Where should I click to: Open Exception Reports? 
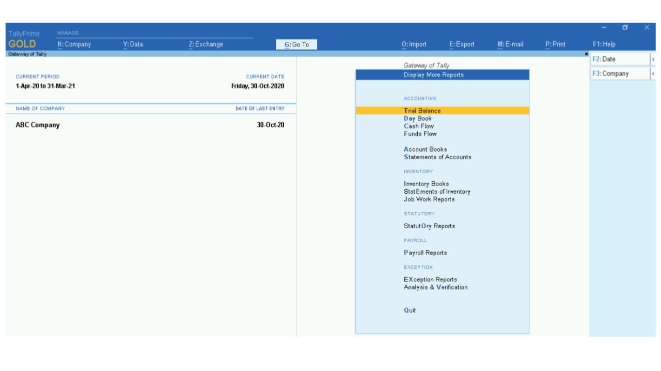pos(430,280)
